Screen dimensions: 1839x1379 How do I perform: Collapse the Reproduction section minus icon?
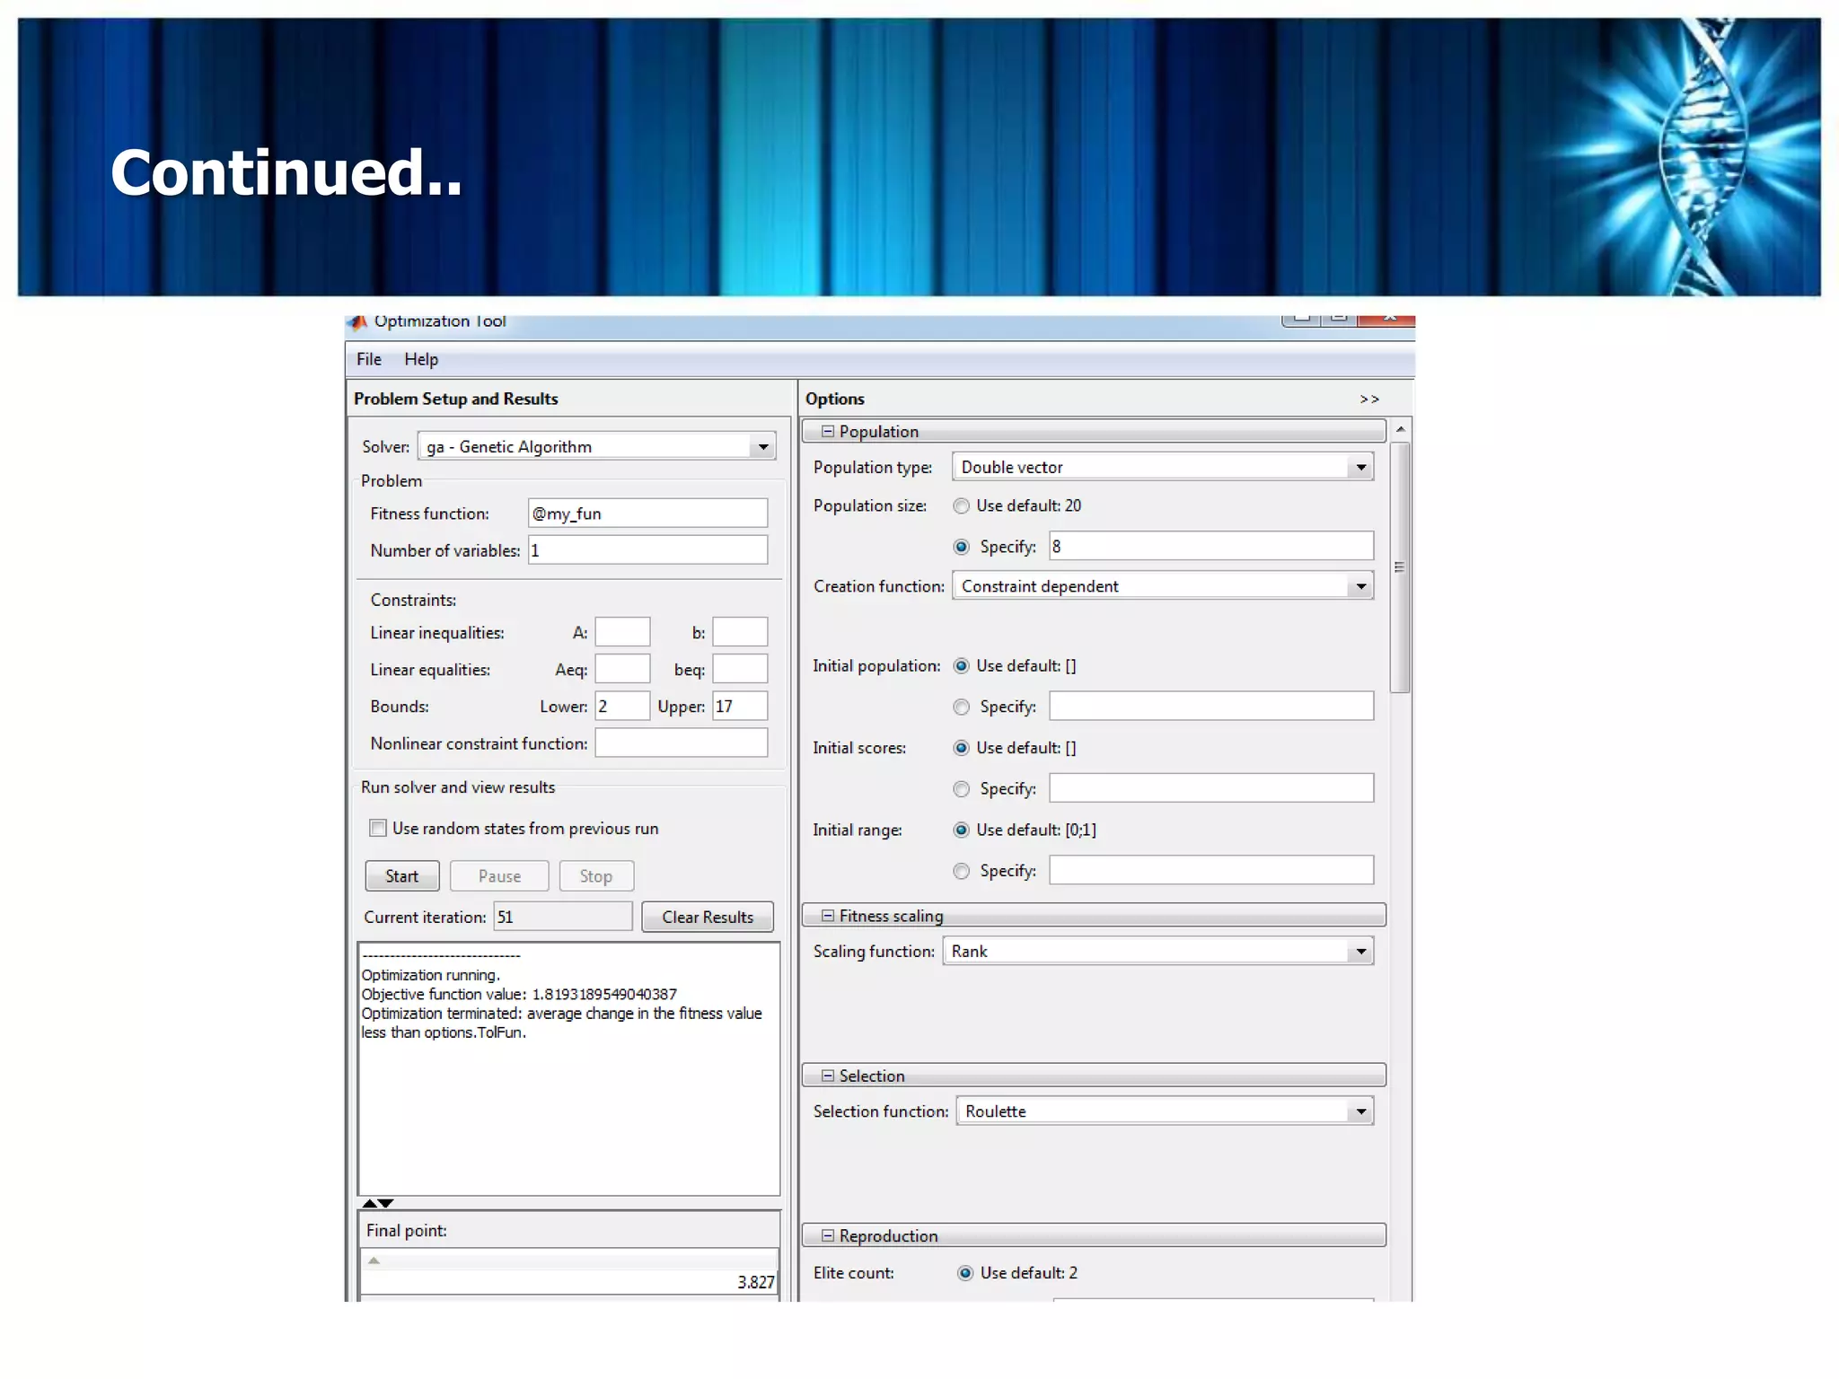point(828,1236)
